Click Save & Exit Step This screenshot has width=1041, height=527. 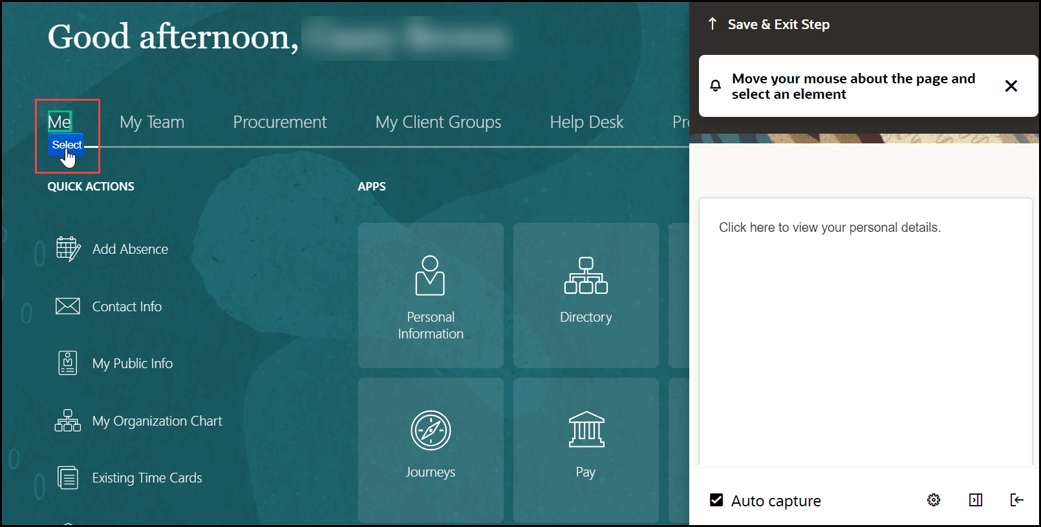pos(778,25)
